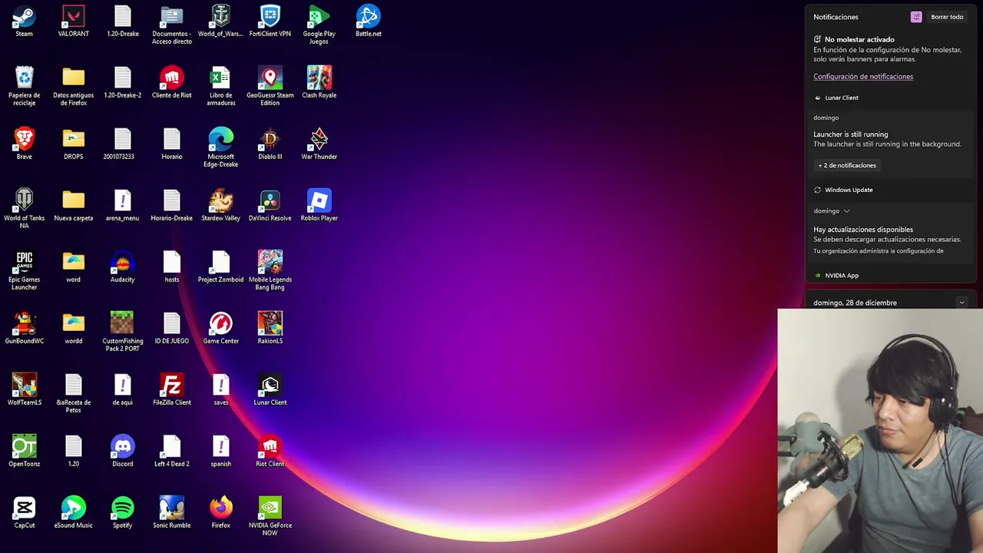Screen dimensions: 983x553
Task: Open the Lunar Client desktop shortcut
Action: tap(270, 390)
